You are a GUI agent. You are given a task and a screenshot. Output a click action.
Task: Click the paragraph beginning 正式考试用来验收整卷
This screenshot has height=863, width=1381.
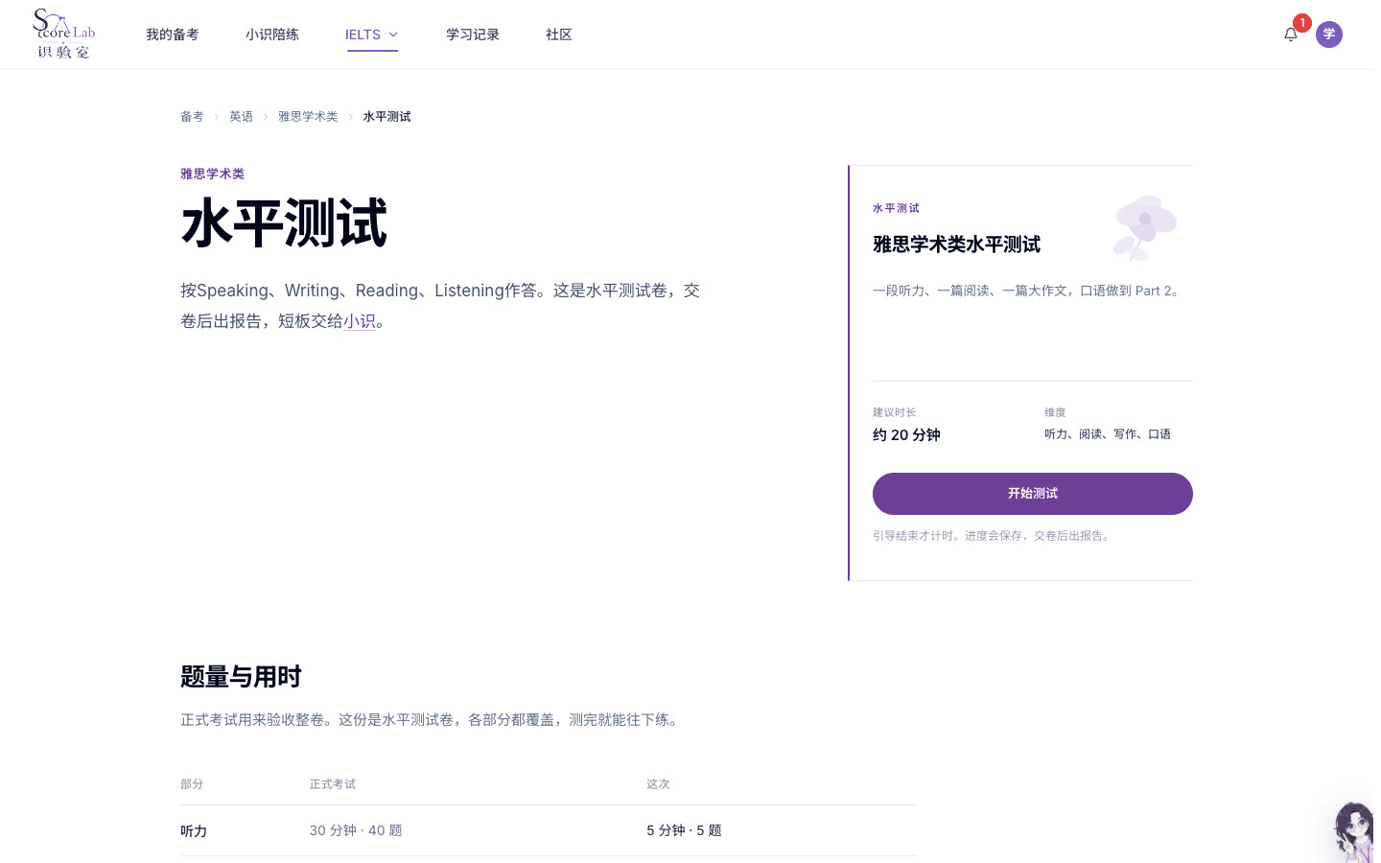(x=433, y=720)
